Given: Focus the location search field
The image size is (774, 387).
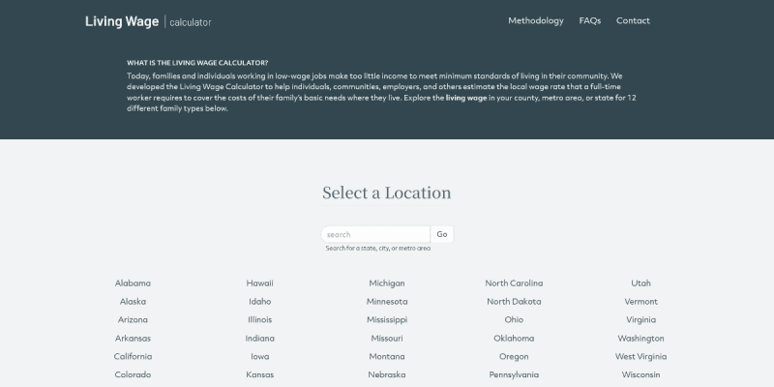Looking at the screenshot, I should coord(375,234).
